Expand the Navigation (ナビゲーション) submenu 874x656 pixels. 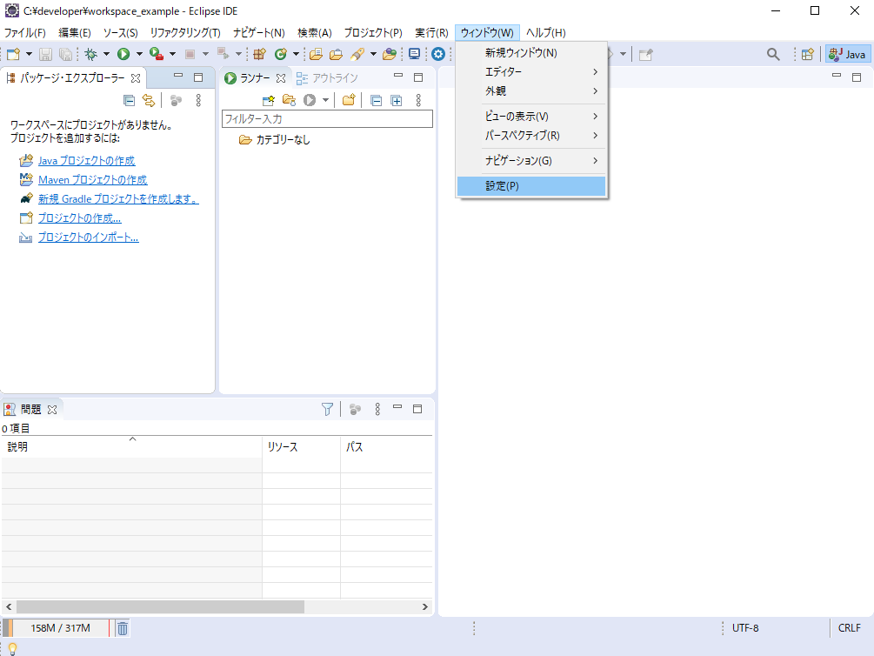531,161
